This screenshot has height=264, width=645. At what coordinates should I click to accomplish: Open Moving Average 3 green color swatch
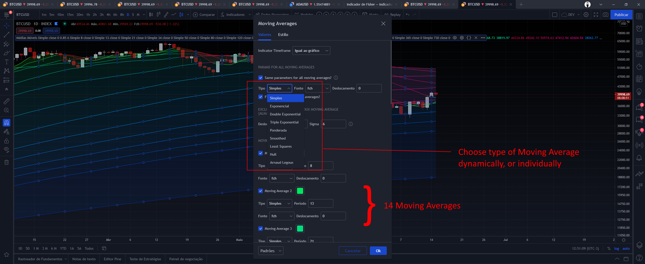pos(300,229)
